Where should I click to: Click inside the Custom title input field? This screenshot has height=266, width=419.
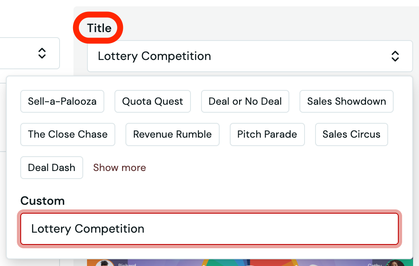[x=209, y=228]
